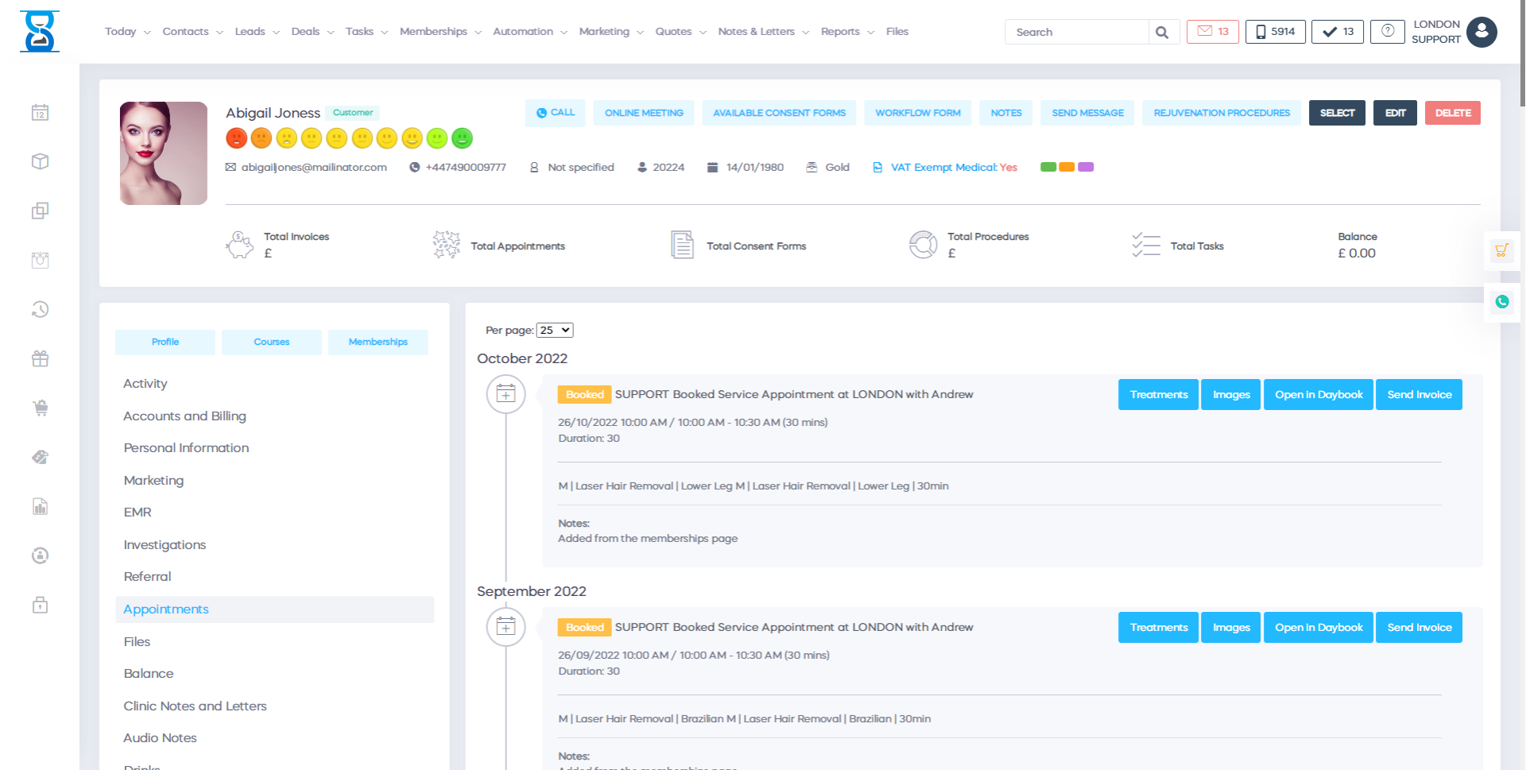Select the red angry face rating
This screenshot has width=1526, height=770.
(236, 138)
